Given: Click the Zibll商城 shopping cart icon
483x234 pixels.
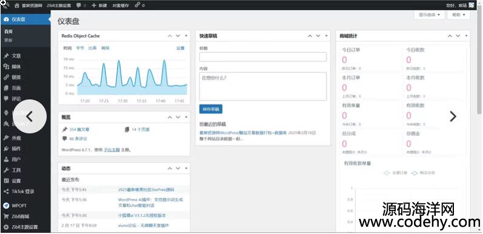Looking at the screenshot, I should (x=6, y=216).
